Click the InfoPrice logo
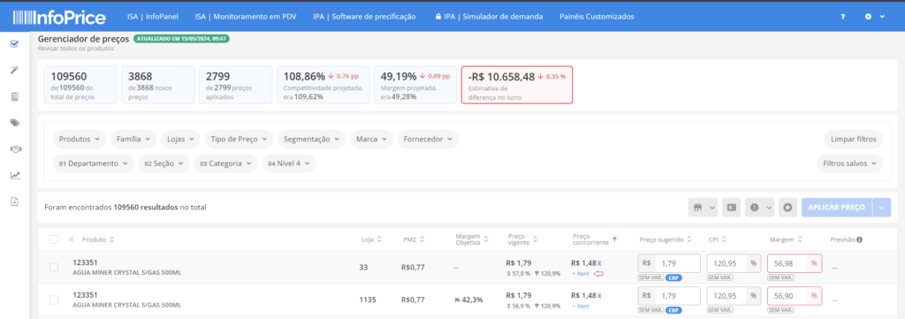The width and height of the screenshot is (905, 319). (59, 17)
